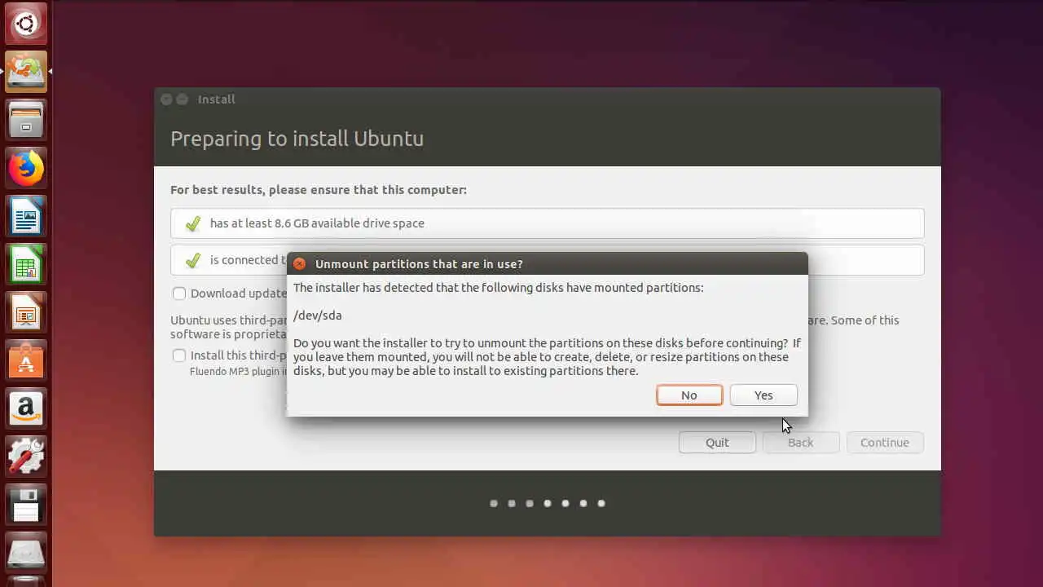Open Ubuntu Software Center dock icon
1043x587 pixels.
coord(26,361)
